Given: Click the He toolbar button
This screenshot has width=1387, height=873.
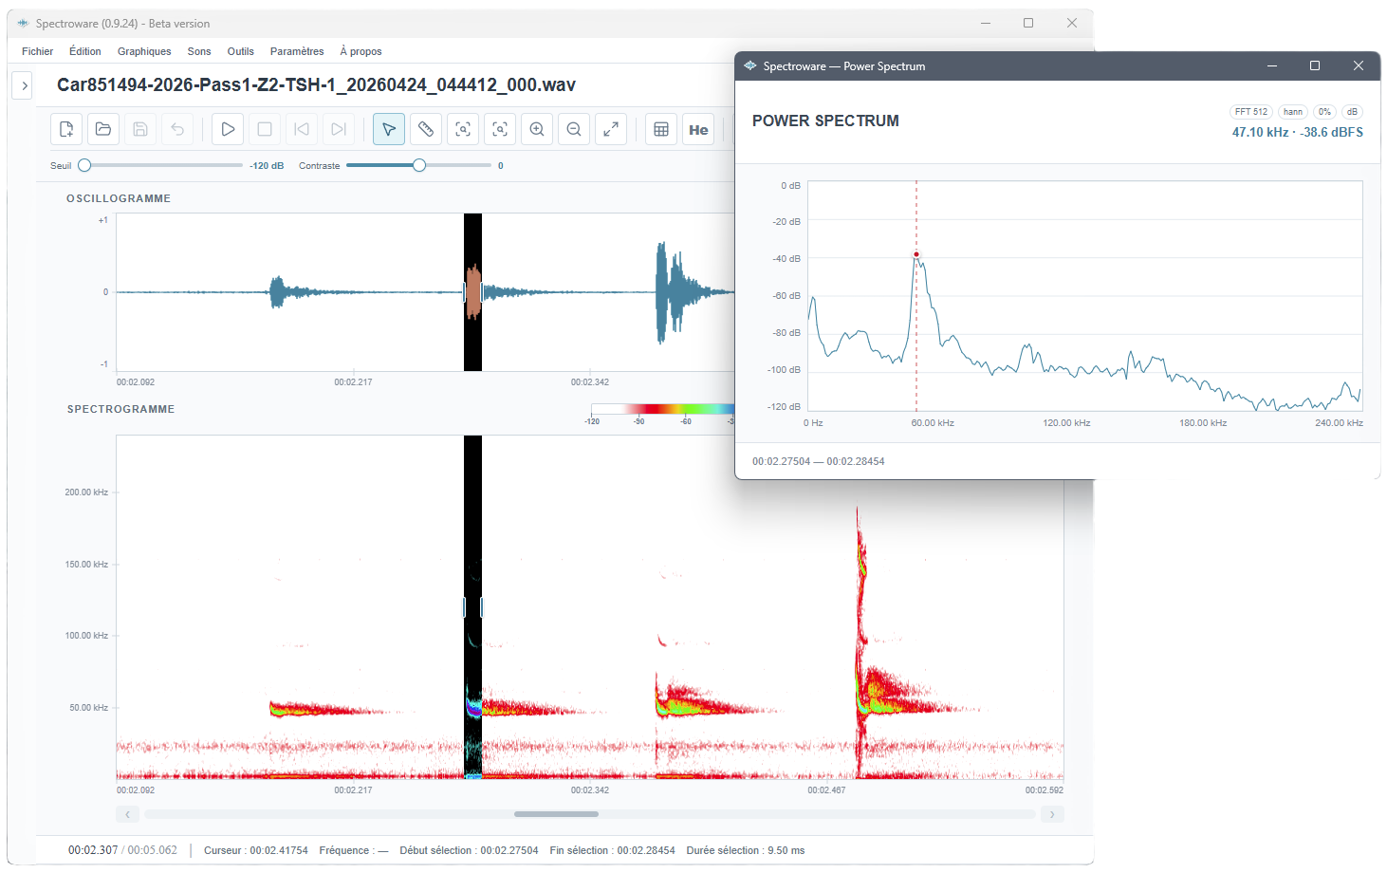Looking at the screenshot, I should pos(698,129).
